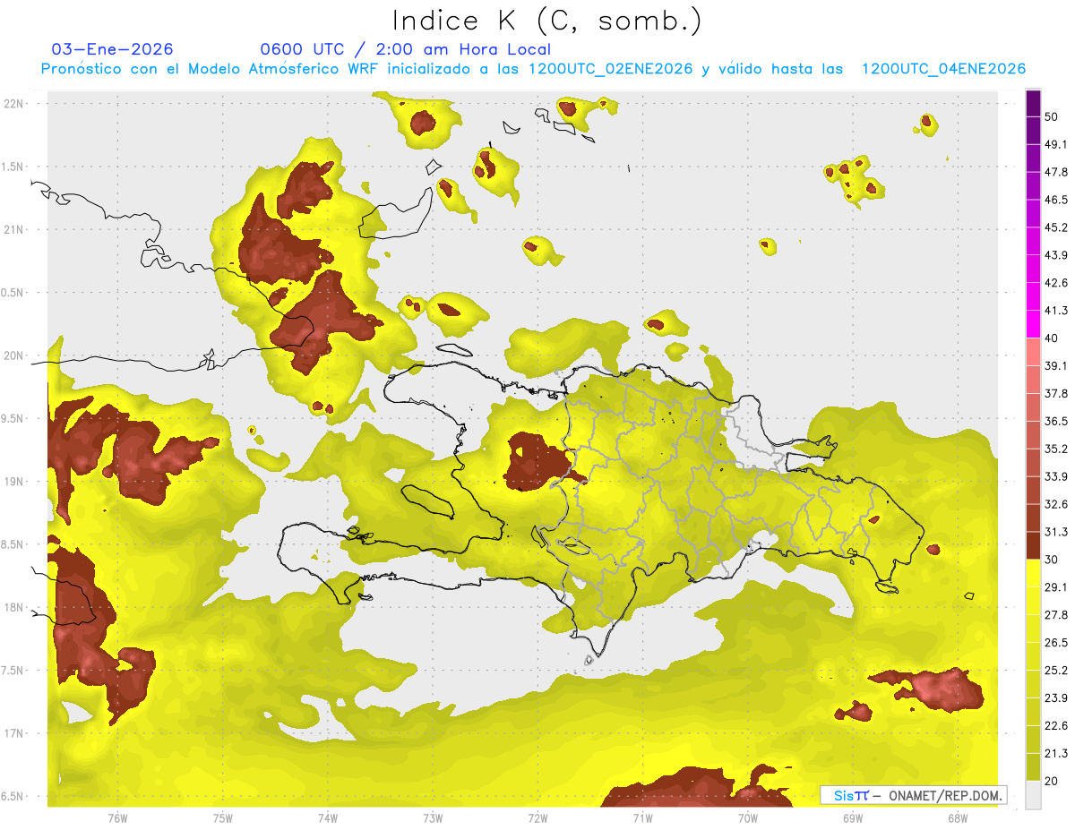This screenshot has width=1075, height=830.
Task: Click the color bar value "50"
Action: point(1052,117)
